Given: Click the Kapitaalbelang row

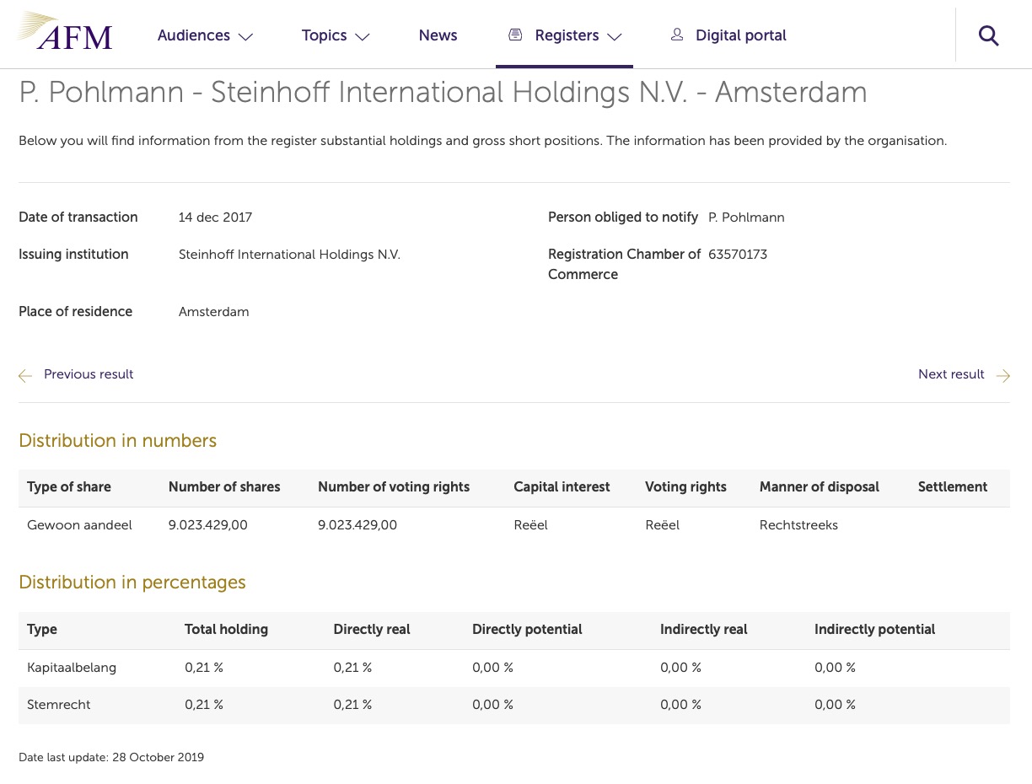Looking at the screenshot, I should click(72, 668).
